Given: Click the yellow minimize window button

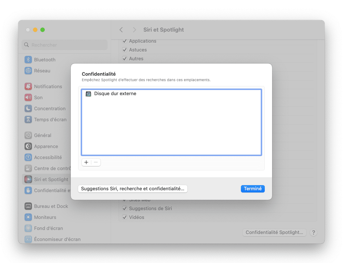Looking at the screenshot, I should tap(35, 30).
